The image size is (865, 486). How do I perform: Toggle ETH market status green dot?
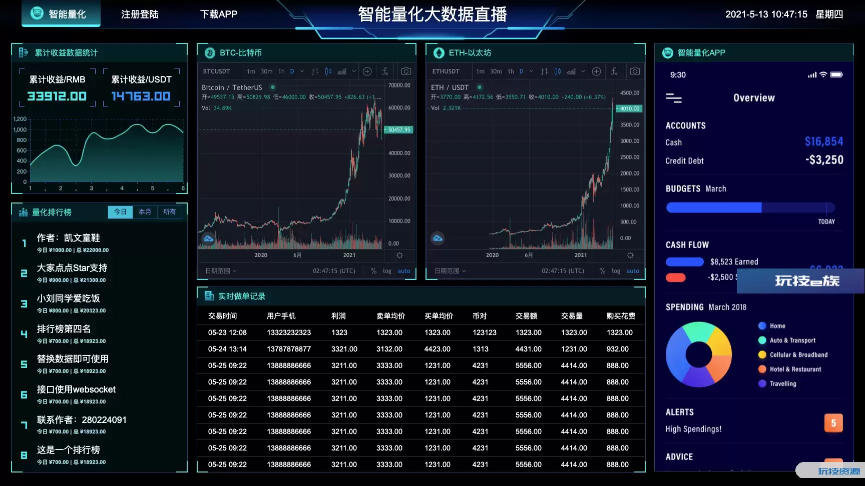click(480, 87)
